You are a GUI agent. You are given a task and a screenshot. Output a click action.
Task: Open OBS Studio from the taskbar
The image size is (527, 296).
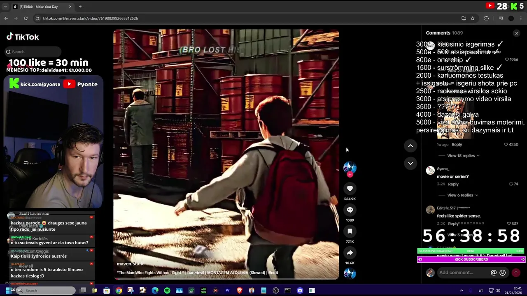pyautogui.click(x=275, y=291)
